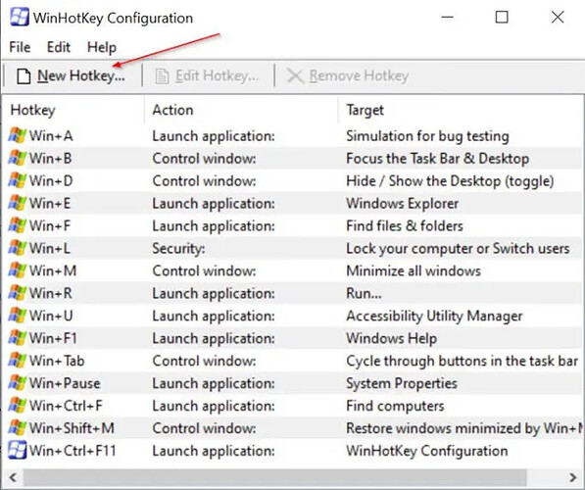Click the New Hotkey page icon
585x490 pixels.
coord(24,76)
